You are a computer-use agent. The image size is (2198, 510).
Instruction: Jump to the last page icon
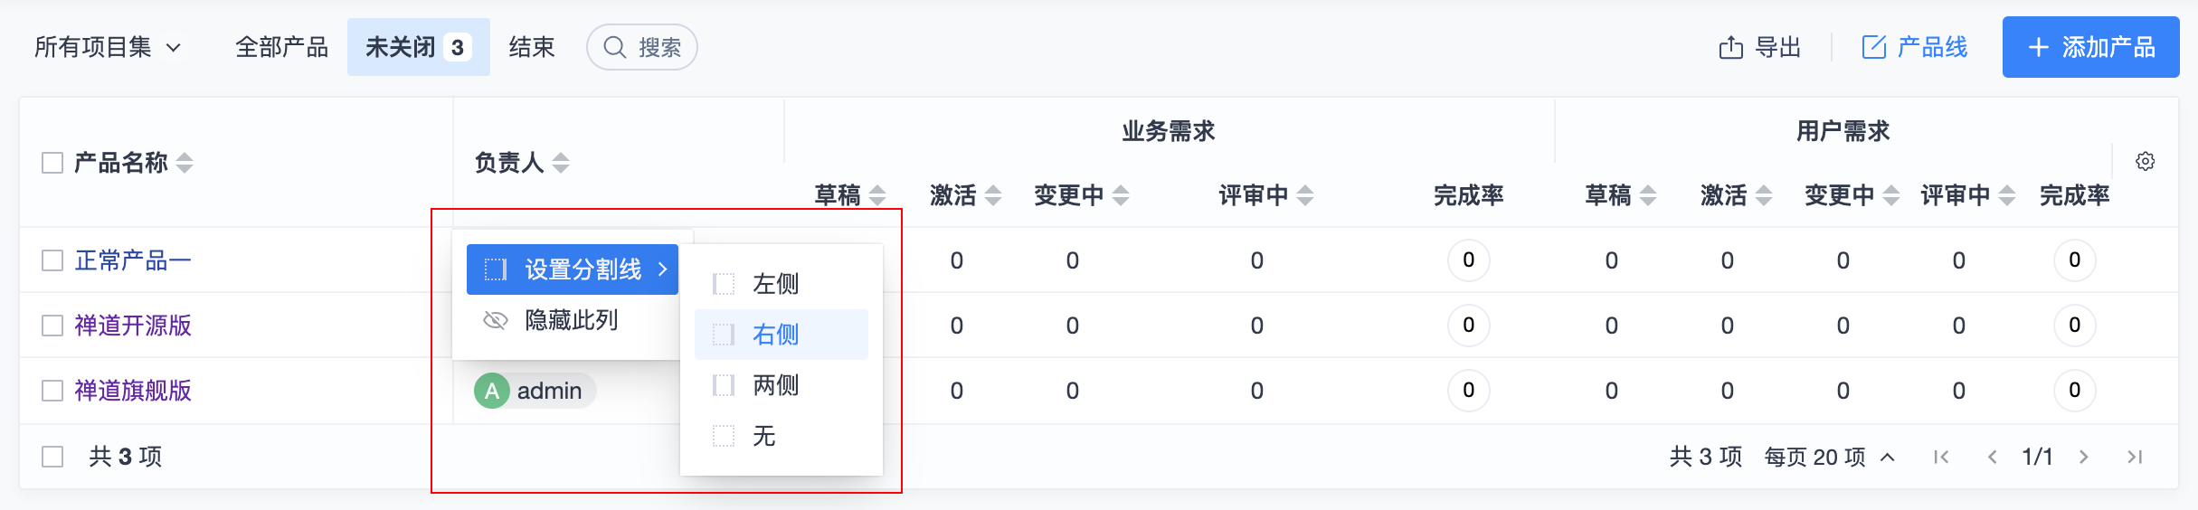click(2135, 458)
